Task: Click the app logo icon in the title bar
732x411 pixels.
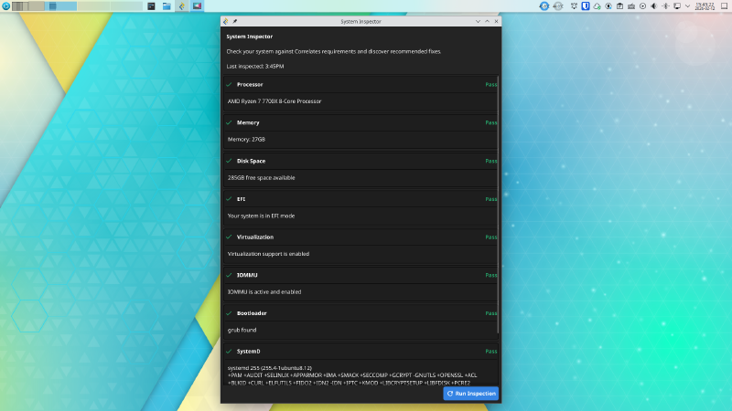Action: (226, 20)
